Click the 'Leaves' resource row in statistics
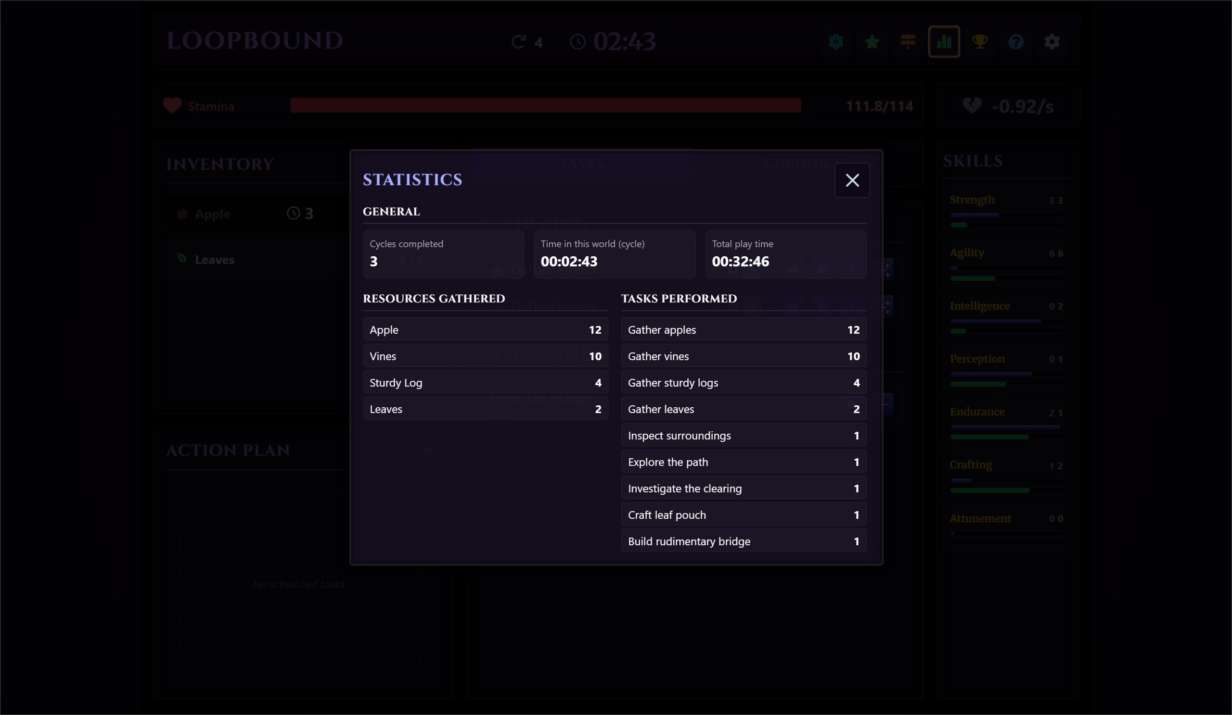This screenshot has height=715, width=1232. click(x=486, y=409)
